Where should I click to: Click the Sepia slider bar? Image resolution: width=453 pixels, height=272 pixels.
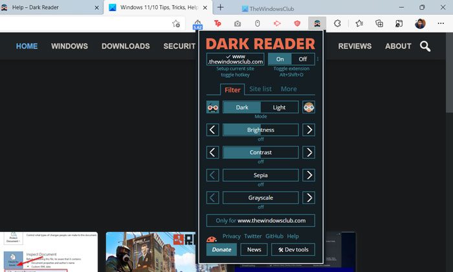pos(261,175)
